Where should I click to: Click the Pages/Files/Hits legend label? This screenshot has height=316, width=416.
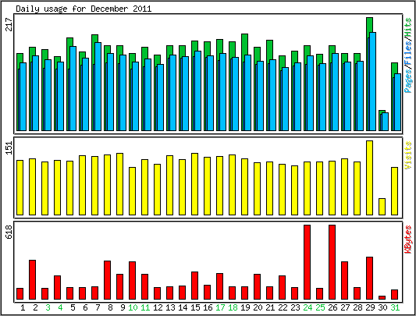(x=408, y=55)
